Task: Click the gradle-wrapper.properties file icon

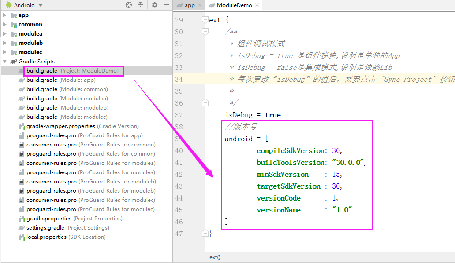Action: [22, 126]
